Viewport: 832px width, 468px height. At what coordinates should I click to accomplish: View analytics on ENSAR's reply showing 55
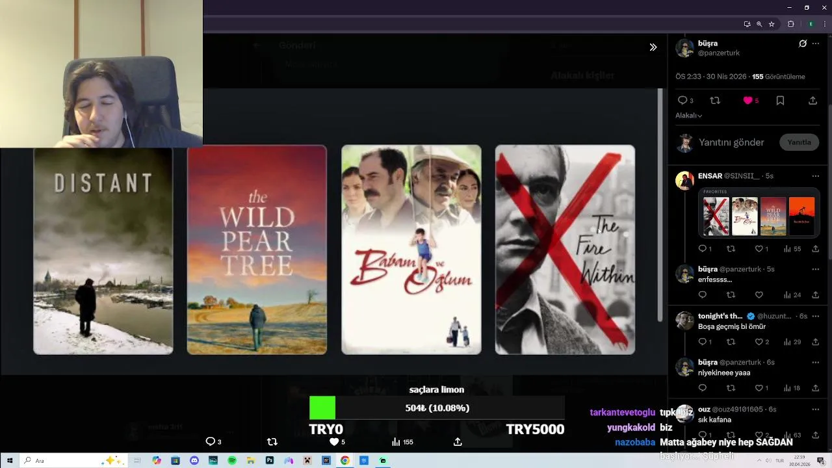[x=792, y=249]
